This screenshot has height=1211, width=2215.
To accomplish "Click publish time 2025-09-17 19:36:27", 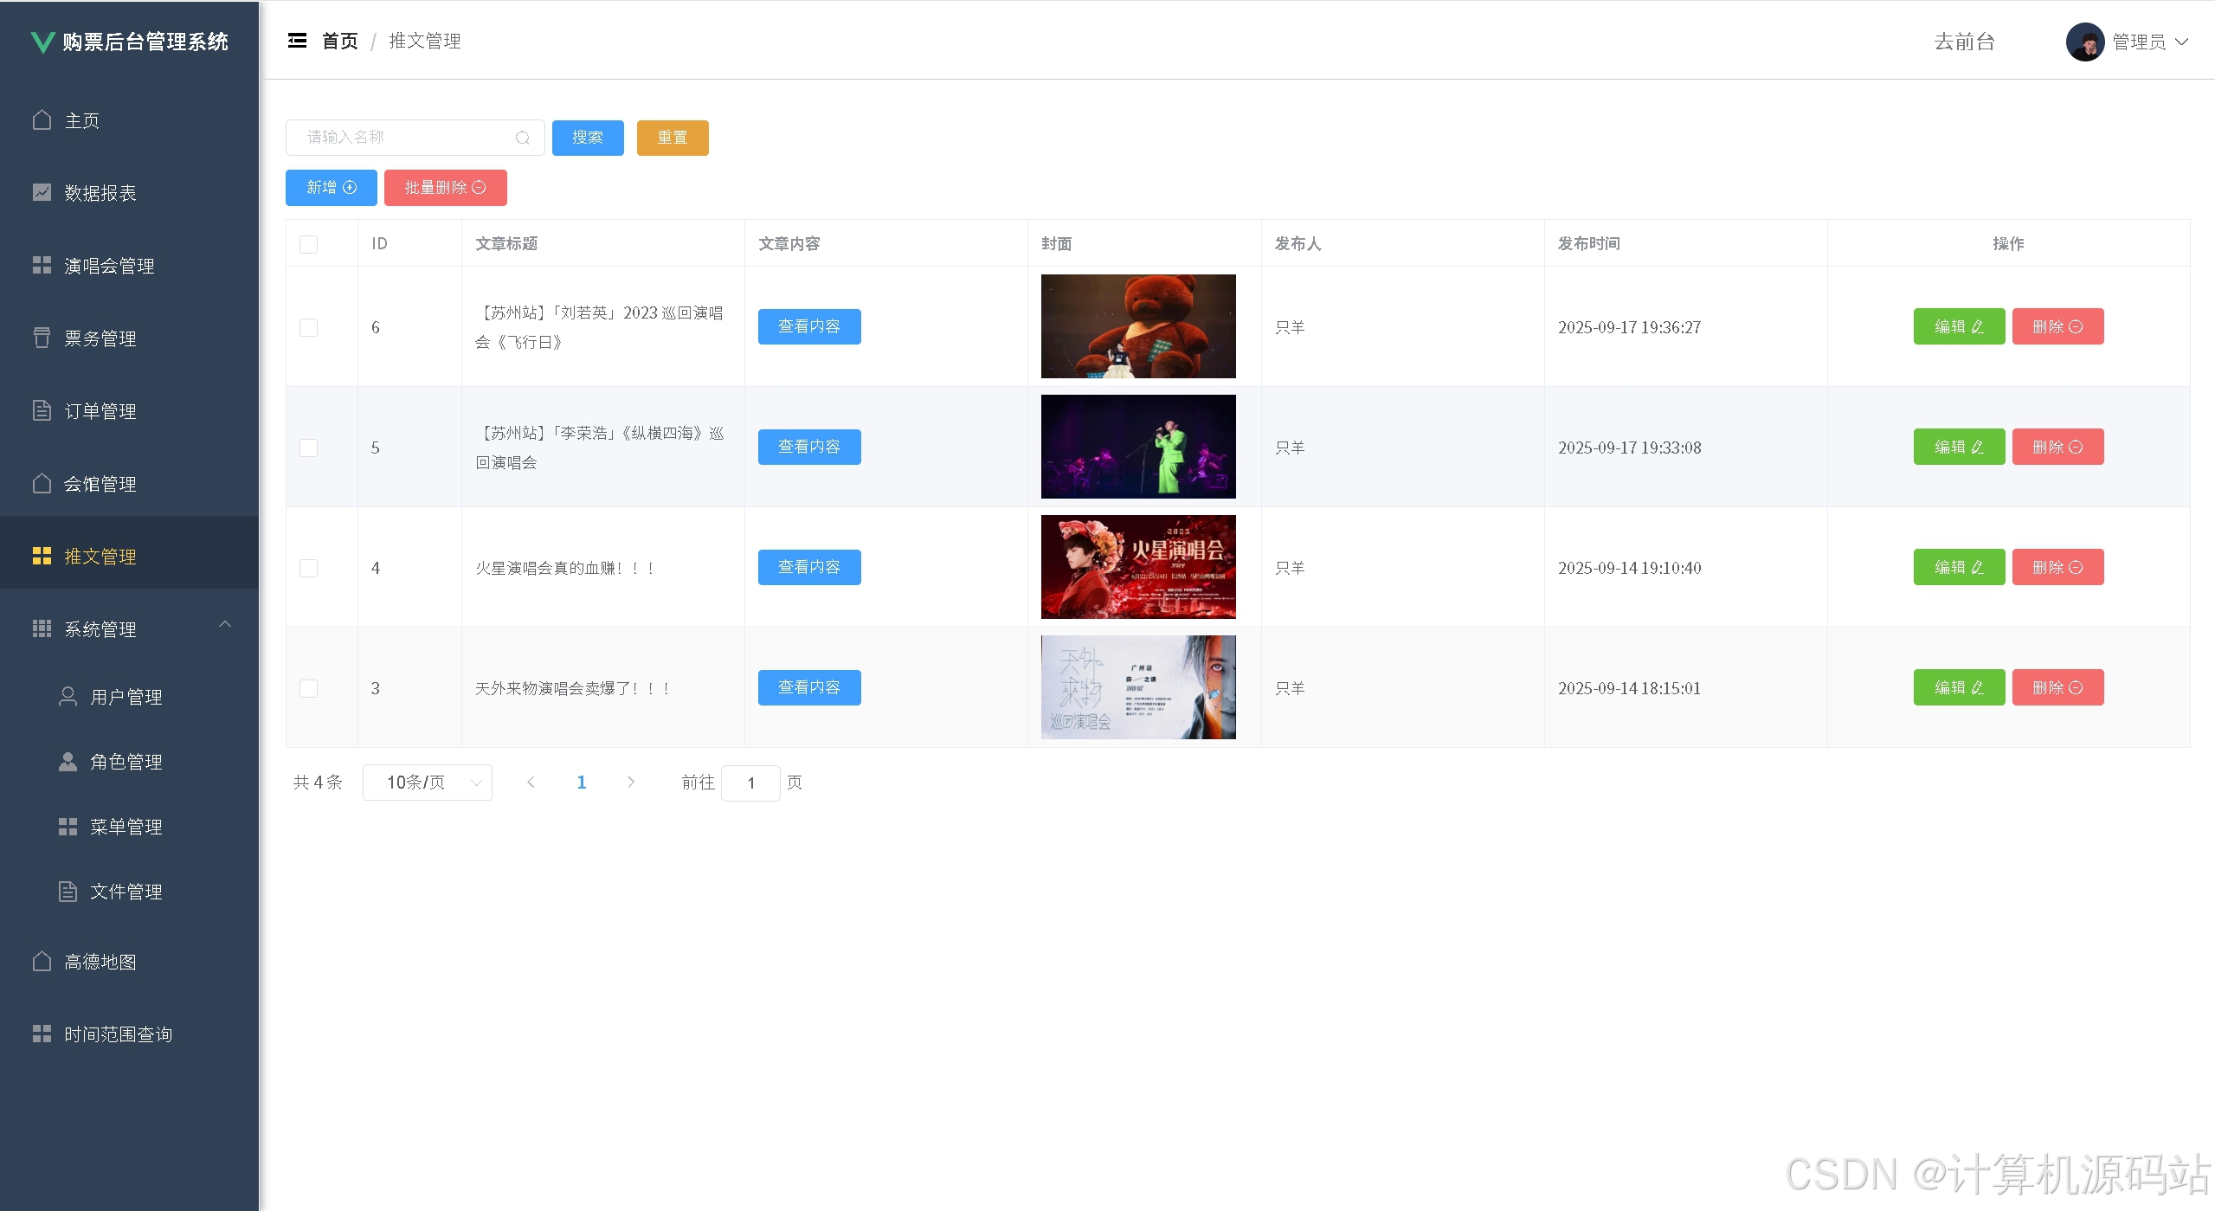I will pos(1629,327).
